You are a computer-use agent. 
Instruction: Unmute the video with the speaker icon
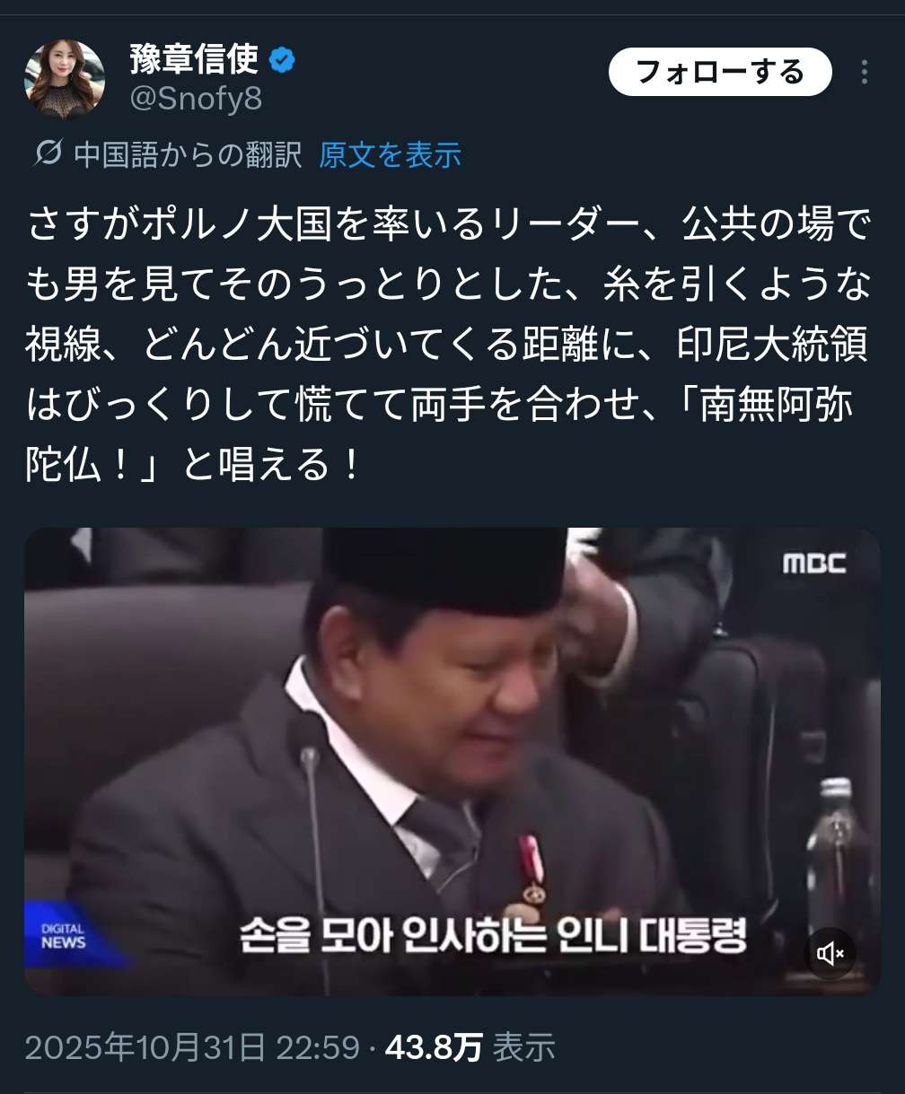tap(830, 953)
